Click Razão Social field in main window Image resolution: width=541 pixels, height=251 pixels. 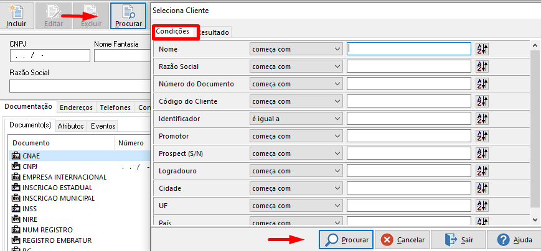80,86
